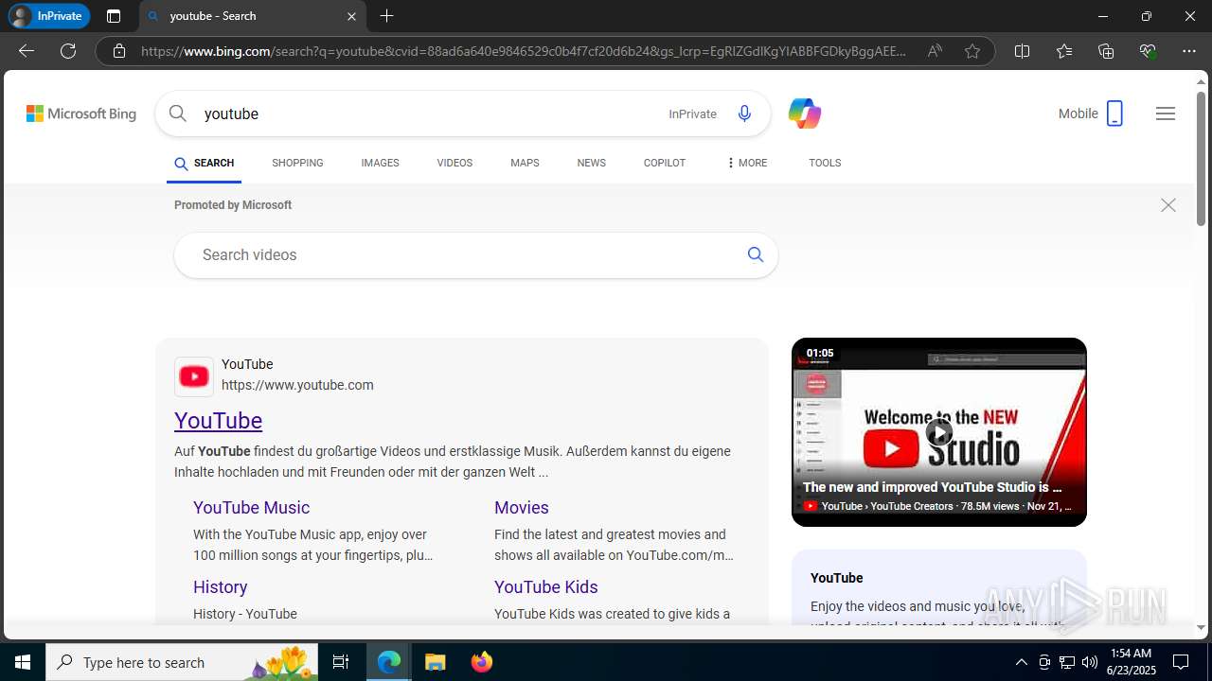1212x681 pixels.
Task: Open the tab actions menu icon
Action: [114, 16]
